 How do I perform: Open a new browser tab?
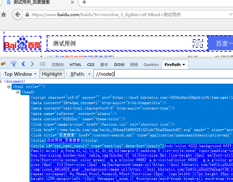(84, 2)
